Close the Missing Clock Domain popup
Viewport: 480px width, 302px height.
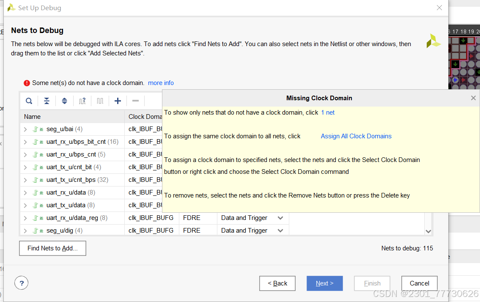tap(473, 98)
